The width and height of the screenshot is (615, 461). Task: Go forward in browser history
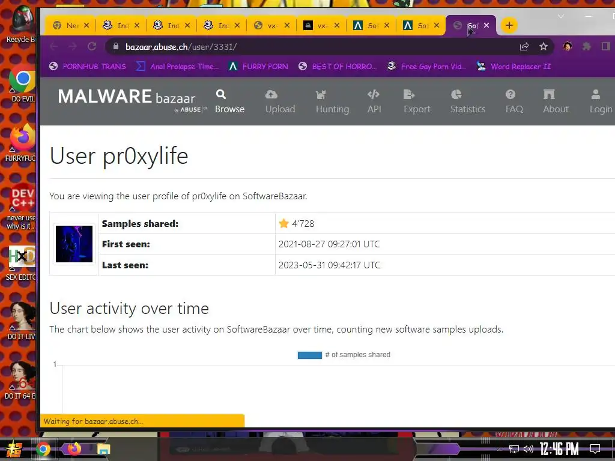click(73, 47)
